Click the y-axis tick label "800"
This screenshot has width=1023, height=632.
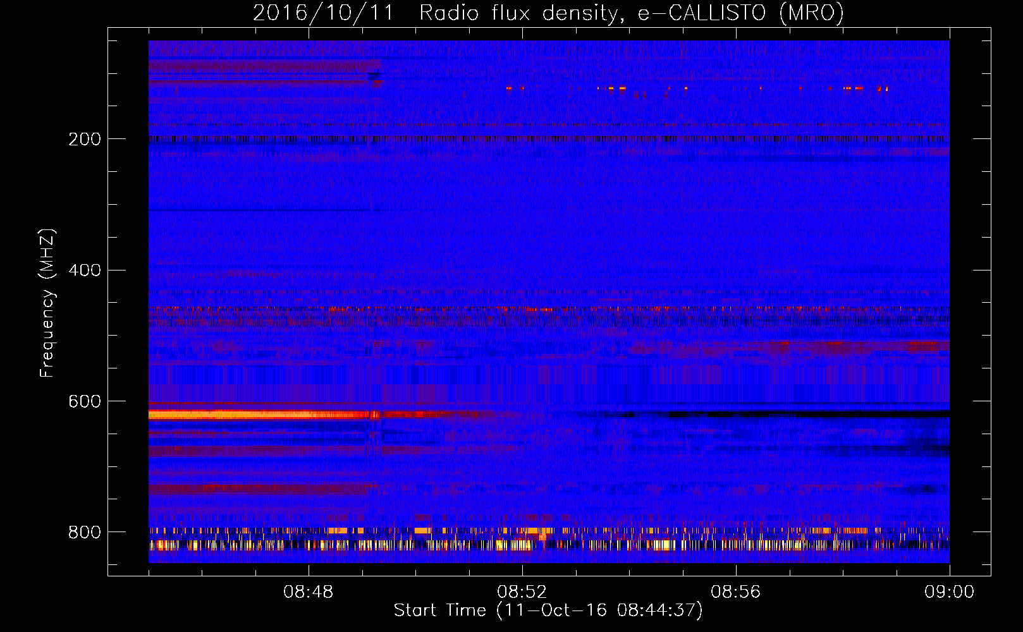coord(85,533)
